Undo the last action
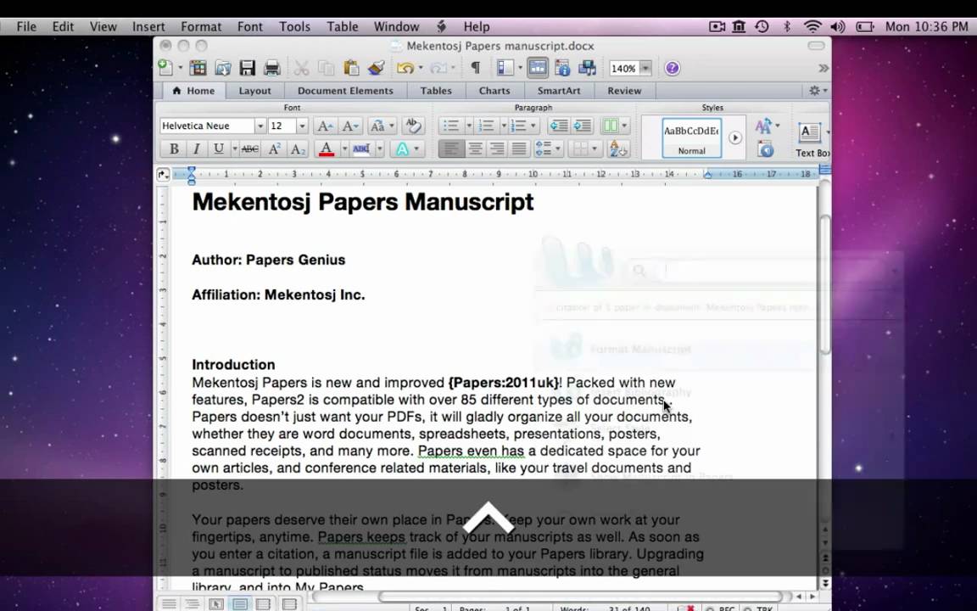This screenshot has height=611, width=977. 405,68
